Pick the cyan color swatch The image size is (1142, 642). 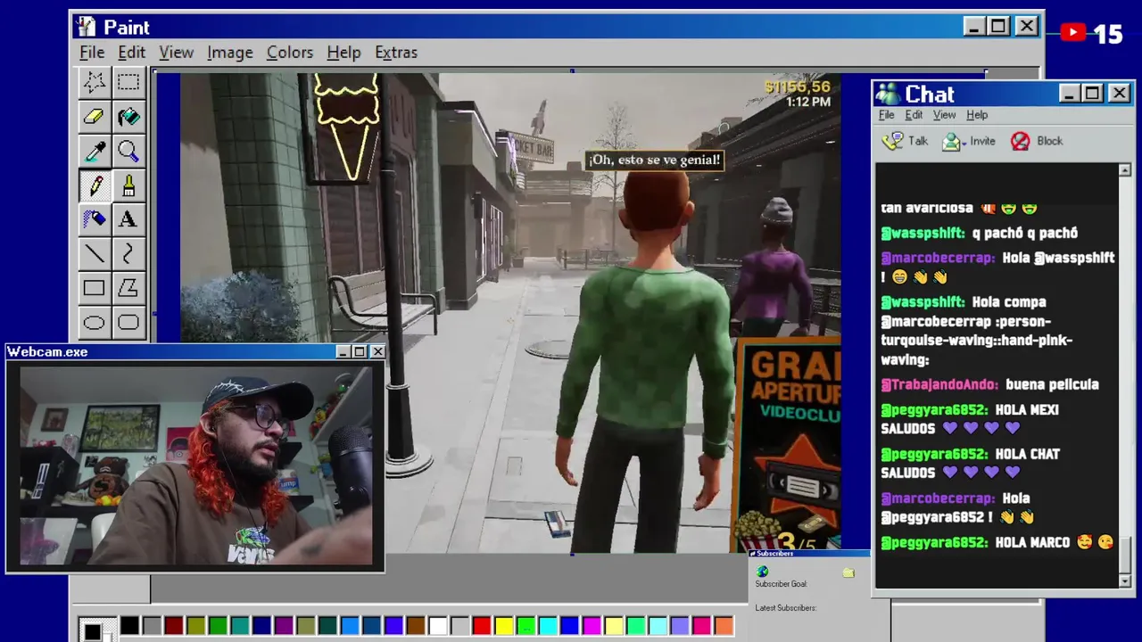pyautogui.click(x=548, y=626)
